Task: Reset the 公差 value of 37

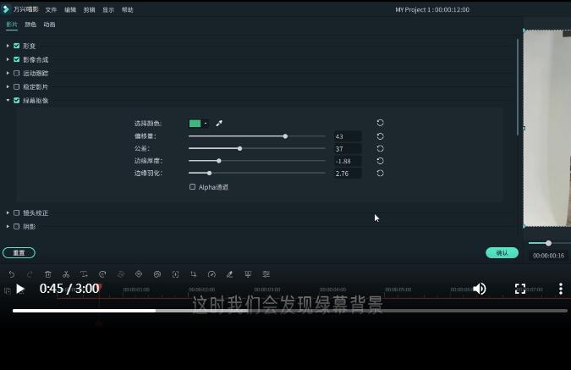Action: click(x=380, y=149)
